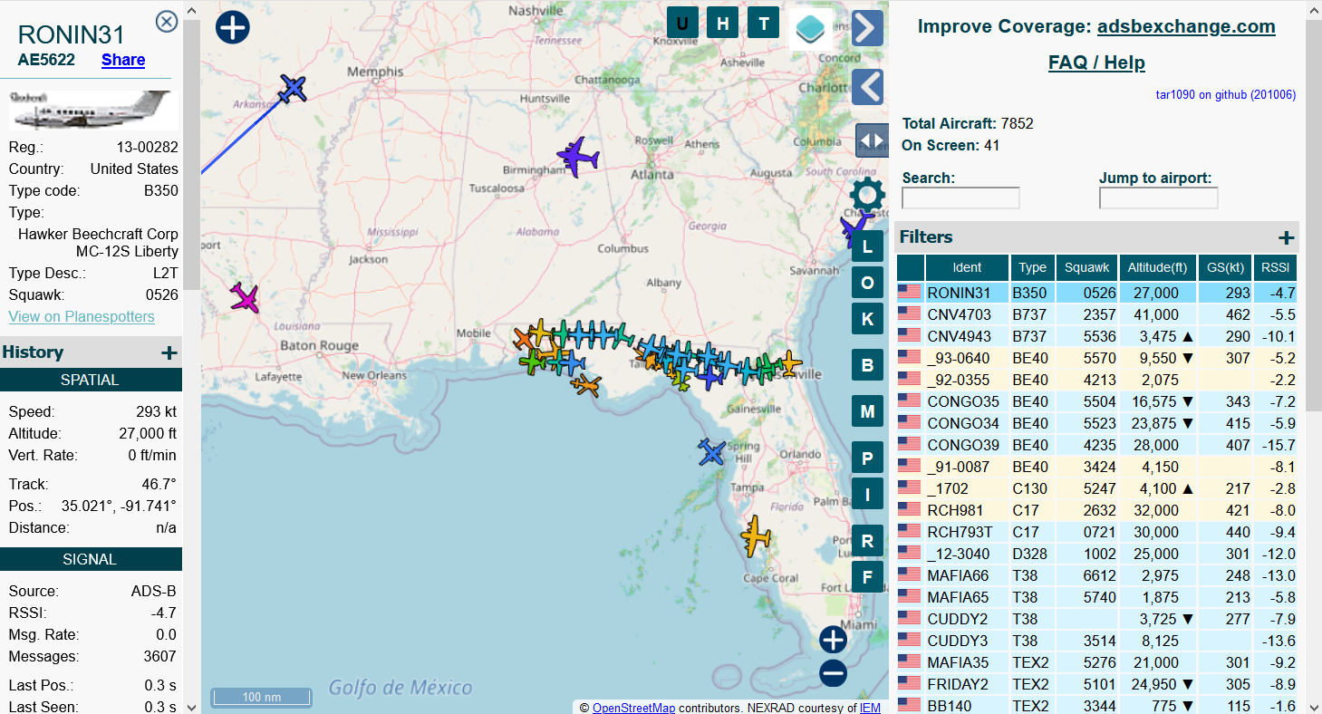The height and width of the screenshot is (714, 1322).
Task: Open the OpenStreetMap attribution link
Action: [x=633, y=708]
